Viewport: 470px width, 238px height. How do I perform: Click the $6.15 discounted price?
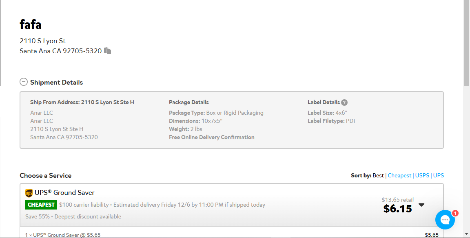click(x=397, y=209)
